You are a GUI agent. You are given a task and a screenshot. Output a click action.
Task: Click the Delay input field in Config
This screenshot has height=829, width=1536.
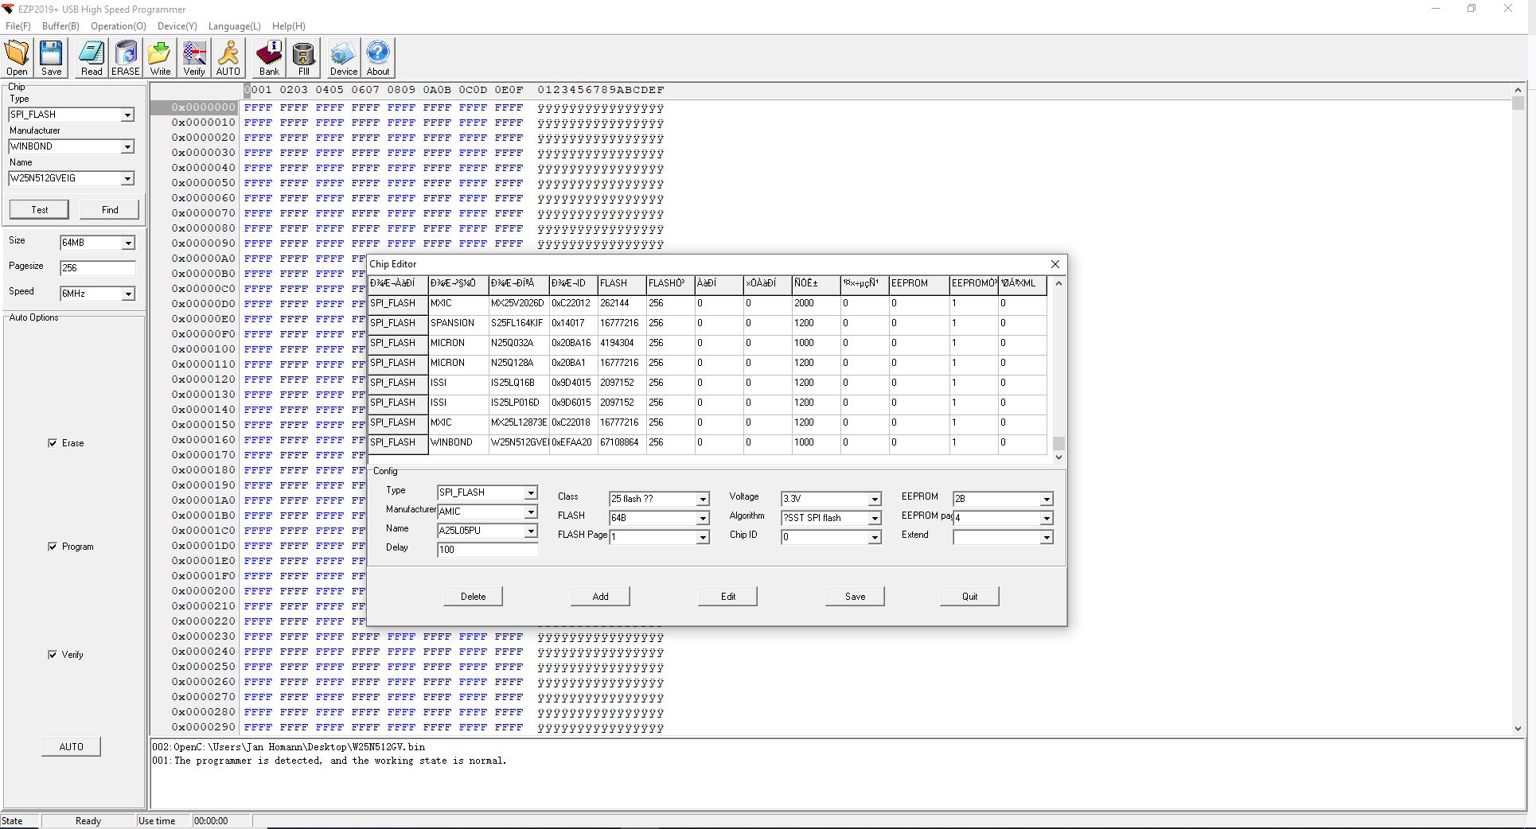coord(487,550)
